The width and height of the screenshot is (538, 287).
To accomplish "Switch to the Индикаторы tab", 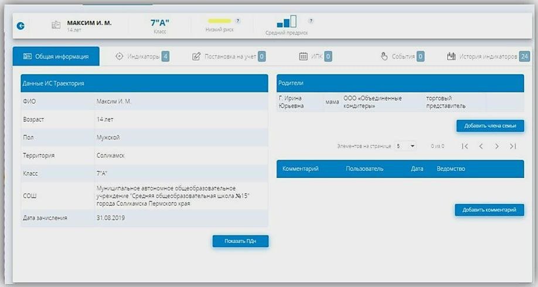I will [x=142, y=56].
